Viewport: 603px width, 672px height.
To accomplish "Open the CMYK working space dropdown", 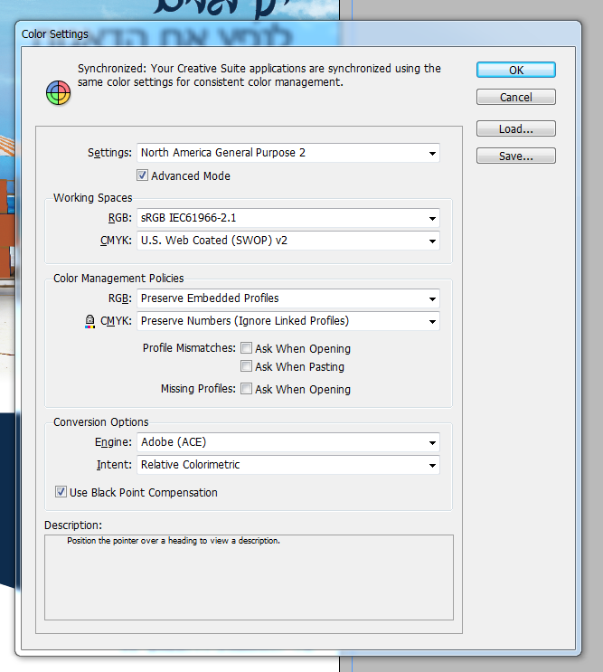I will click(x=288, y=241).
